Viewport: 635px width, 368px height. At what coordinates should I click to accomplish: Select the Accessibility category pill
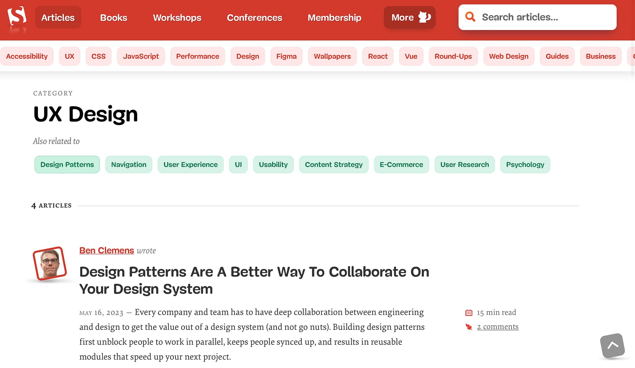tap(27, 56)
